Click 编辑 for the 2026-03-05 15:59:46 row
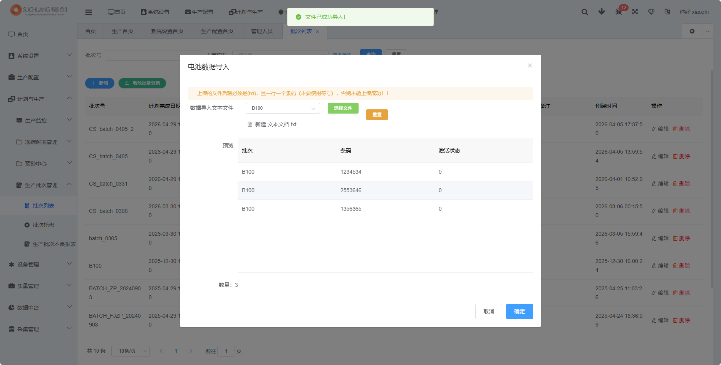This screenshot has width=721, height=365. point(660,238)
